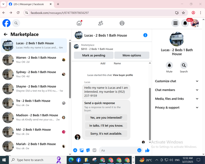Open Madison 2 Beds 1 Bath House chat
The width and height of the screenshot is (205, 164).
coord(34,117)
